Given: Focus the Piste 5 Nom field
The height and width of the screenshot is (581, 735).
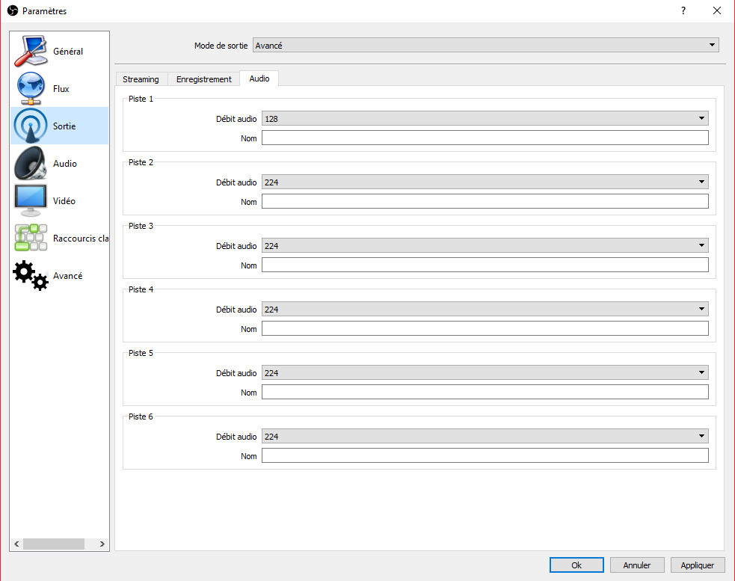Looking at the screenshot, I should tap(485, 392).
